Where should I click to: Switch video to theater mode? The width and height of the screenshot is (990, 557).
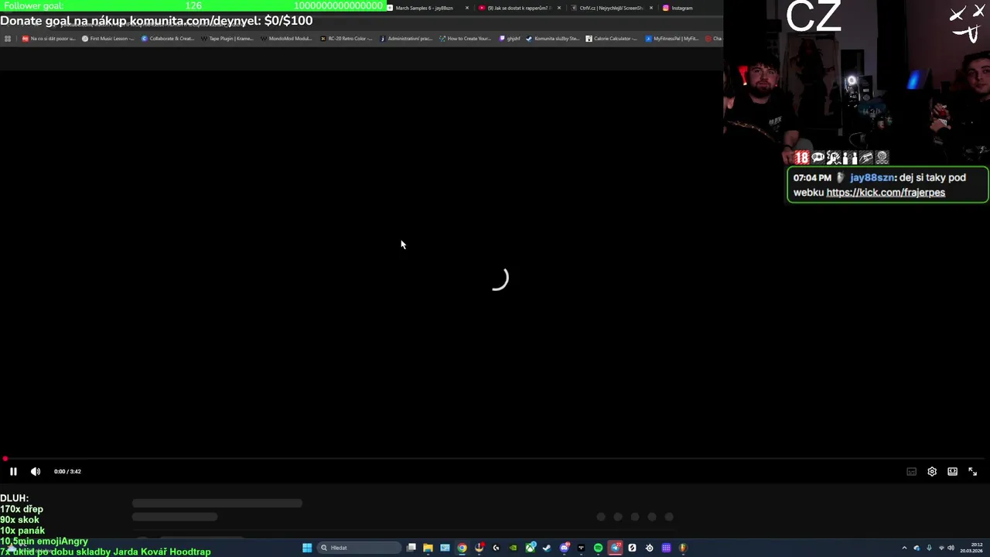pyautogui.click(x=952, y=471)
